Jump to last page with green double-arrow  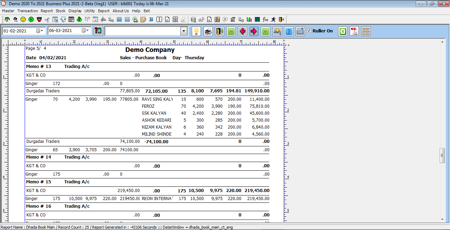[x=265, y=31]
